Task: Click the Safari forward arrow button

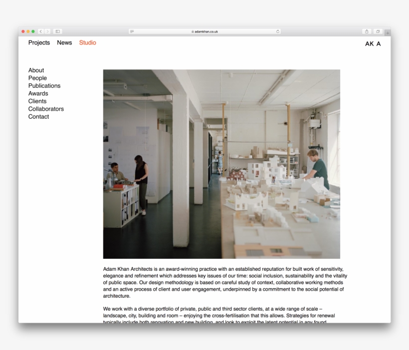Action: (47, 31)
